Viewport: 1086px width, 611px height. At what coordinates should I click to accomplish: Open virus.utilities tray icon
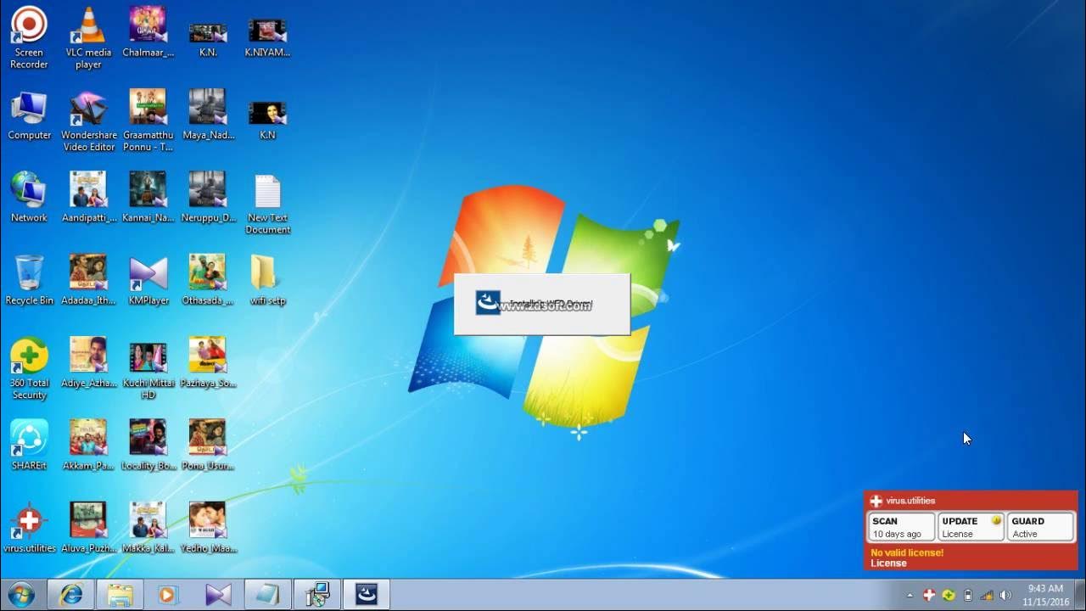pyautogui.click(x=929, y=596)
